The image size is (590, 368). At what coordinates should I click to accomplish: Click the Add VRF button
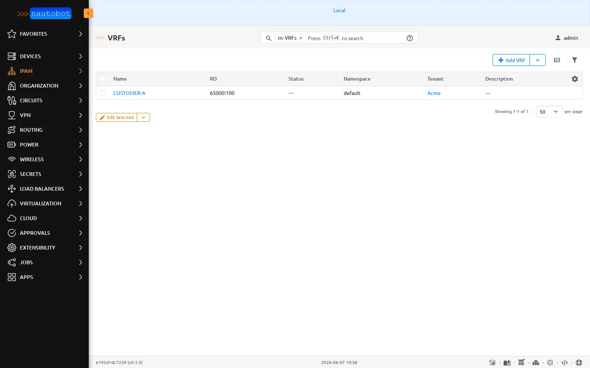point(511,60)
